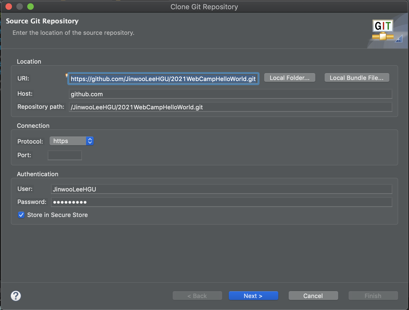Click the 'Port:' label

click(24, 155)
